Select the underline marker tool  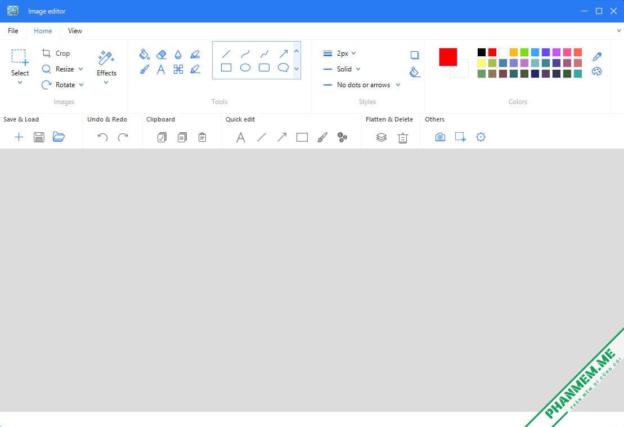[195, 69]
